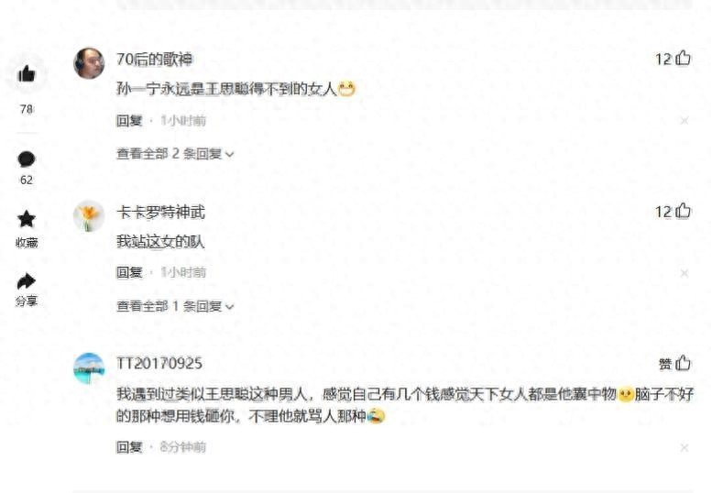
Task: Like the comment by TT20170925
Action: pos(683,363)
